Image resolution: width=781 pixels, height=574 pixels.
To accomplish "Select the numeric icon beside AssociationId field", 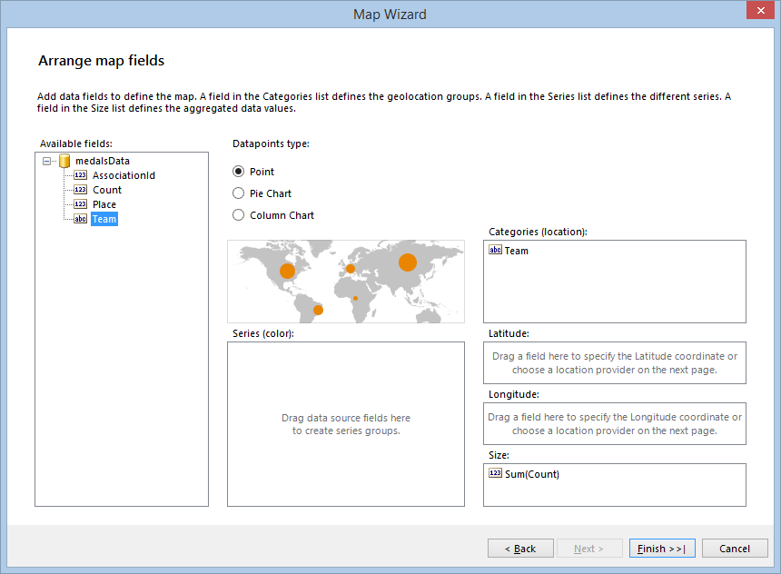I will [81, 175].
